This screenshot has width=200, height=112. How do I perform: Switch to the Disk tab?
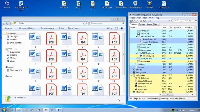(156, 24)
